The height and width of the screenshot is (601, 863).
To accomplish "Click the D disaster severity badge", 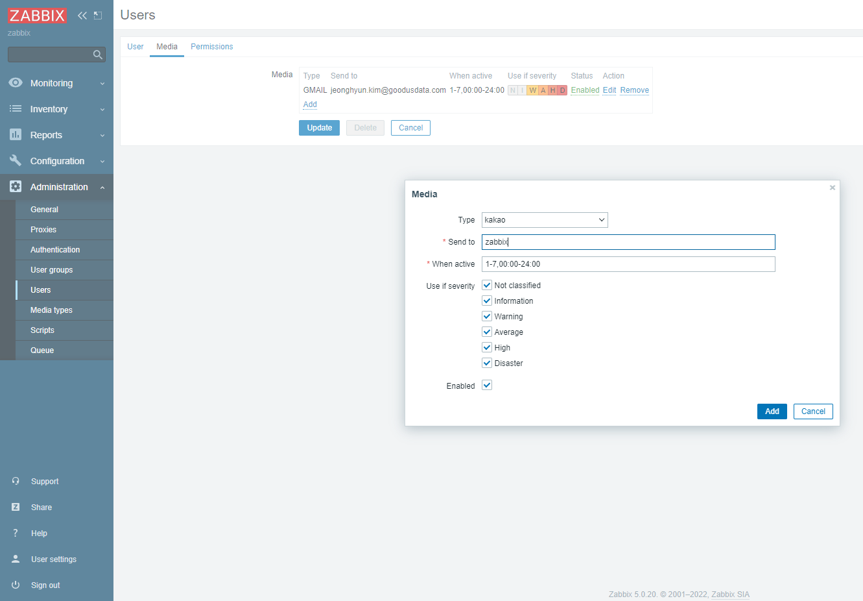I will click(562, 90).
